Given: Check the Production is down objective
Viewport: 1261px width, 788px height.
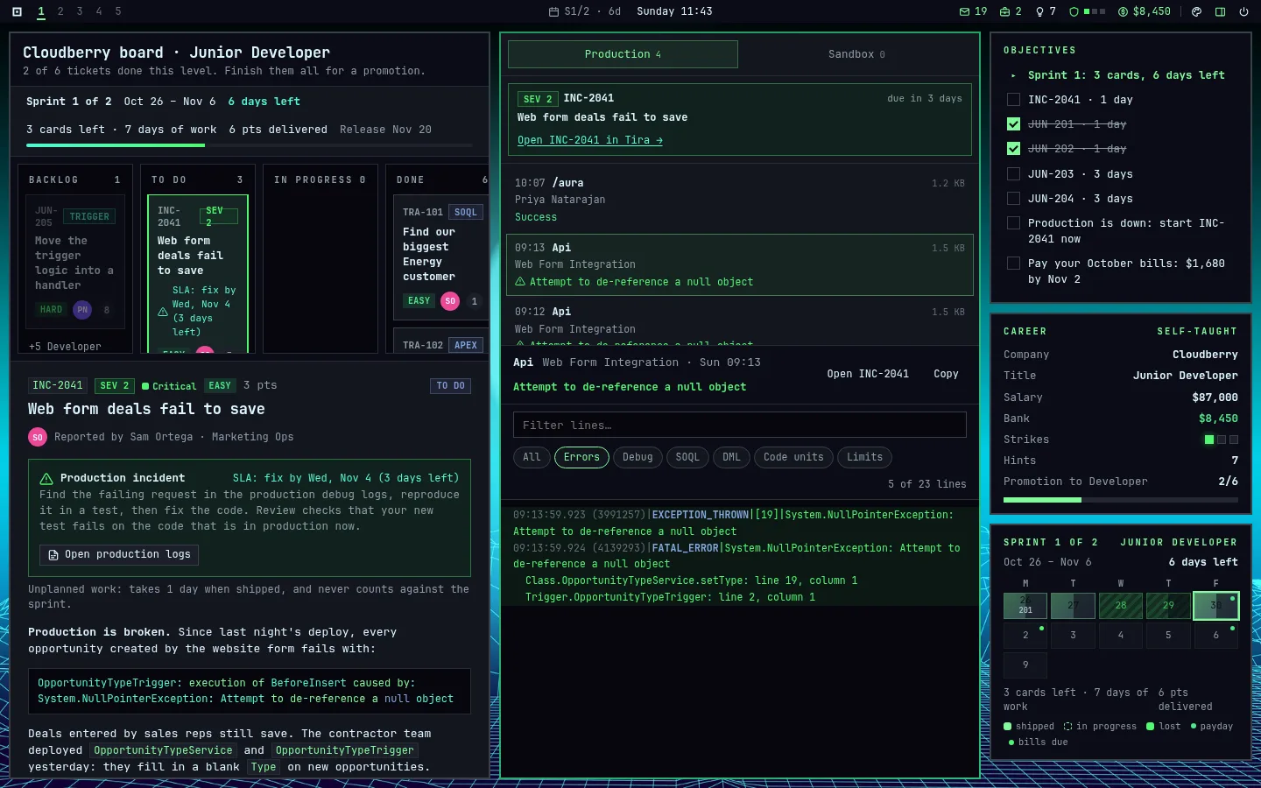Looking at the screenshot, I should 1013,223.
